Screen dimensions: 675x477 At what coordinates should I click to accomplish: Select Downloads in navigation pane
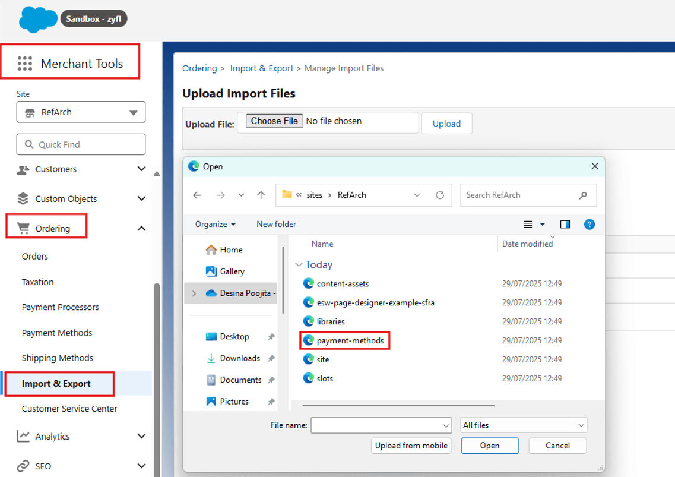coord(233,359)
